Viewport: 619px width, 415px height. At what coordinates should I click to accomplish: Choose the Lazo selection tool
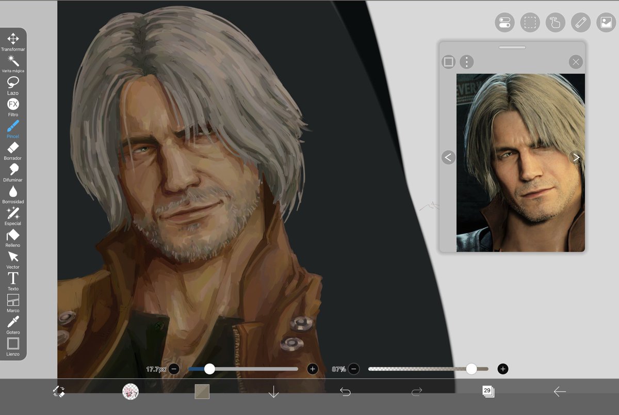13,86
